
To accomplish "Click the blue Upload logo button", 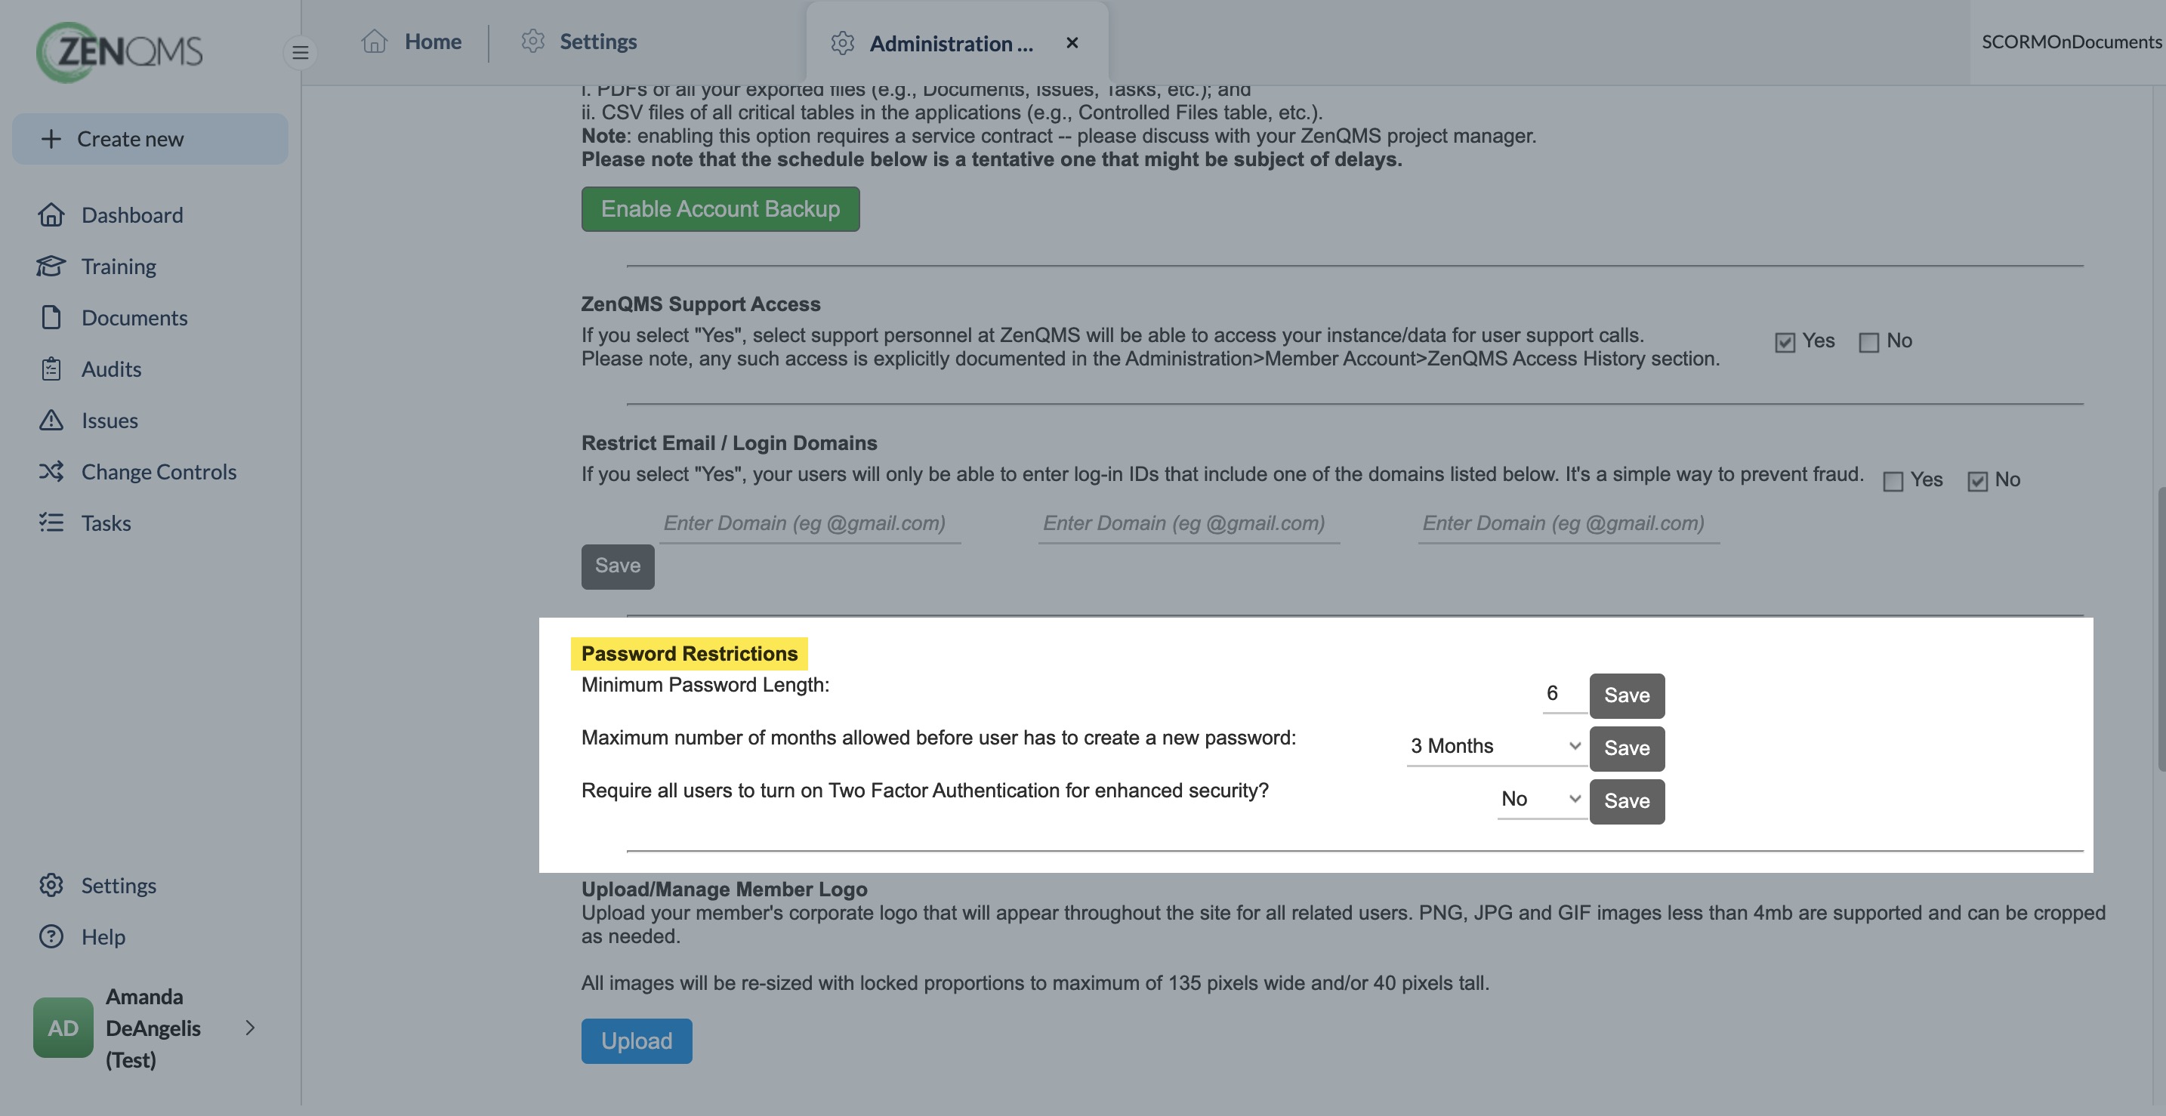I will tap(637, 1041).
